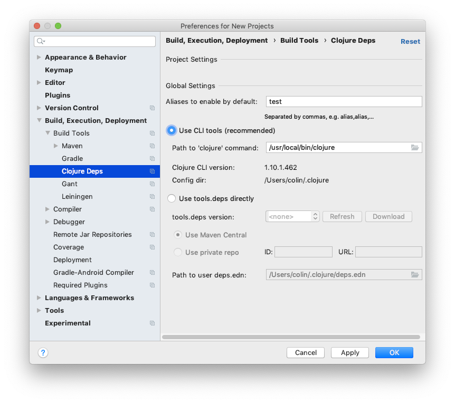455x403 pixels.
Task: Click the project-level icon beside Required Plugins
Action: pos(152,285)
